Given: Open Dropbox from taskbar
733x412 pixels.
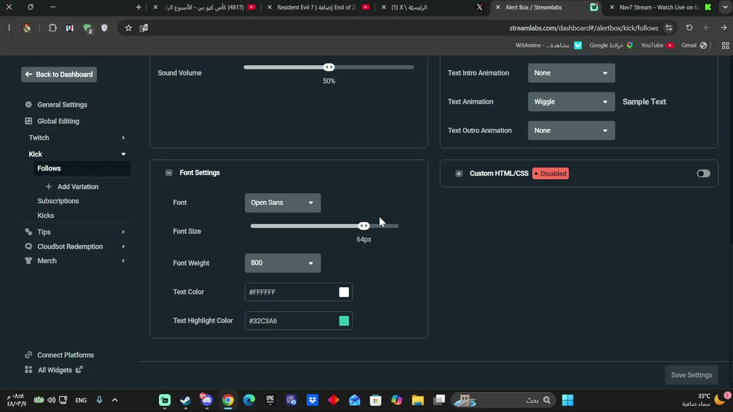Looking at the screenshot, I should click(312, 401).
